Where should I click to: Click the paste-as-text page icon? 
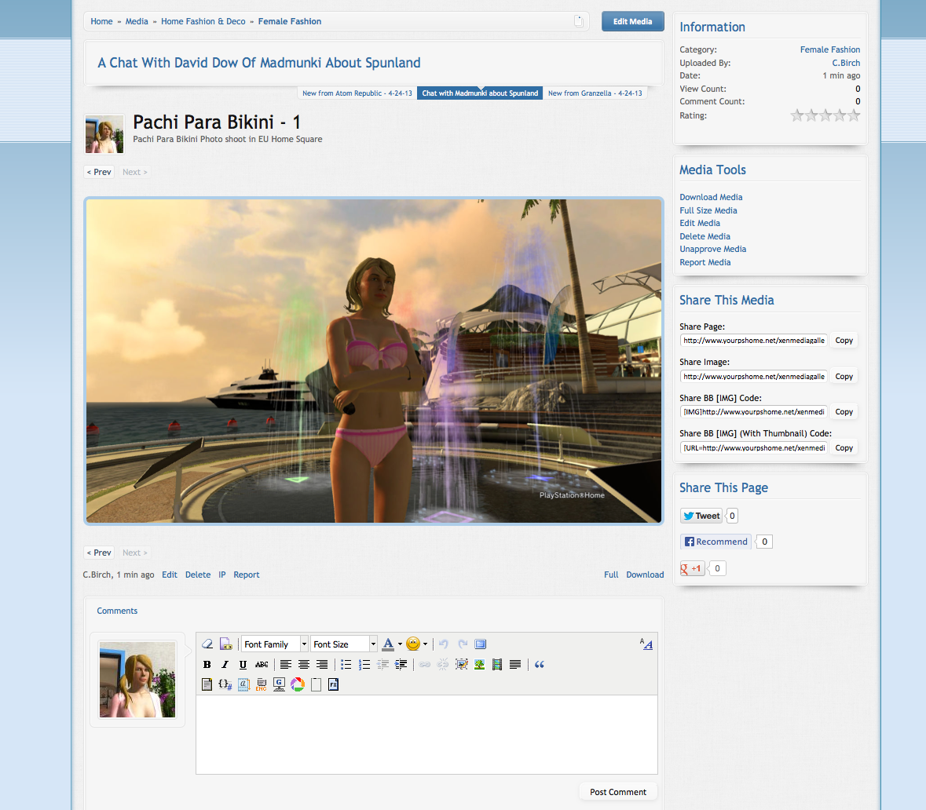[x=225, y=644]
